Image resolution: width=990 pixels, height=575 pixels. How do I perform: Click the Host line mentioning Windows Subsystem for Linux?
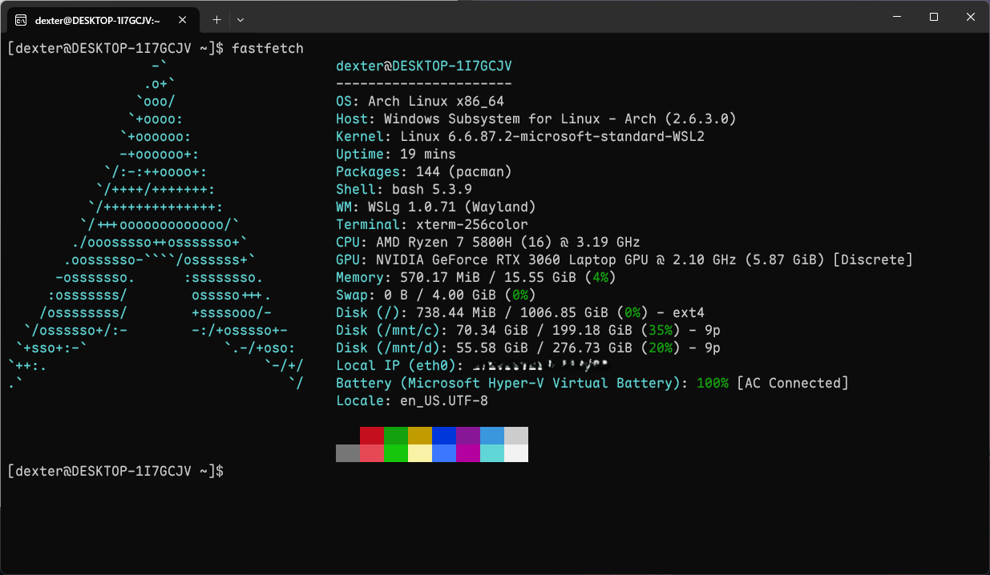(536, 119)
